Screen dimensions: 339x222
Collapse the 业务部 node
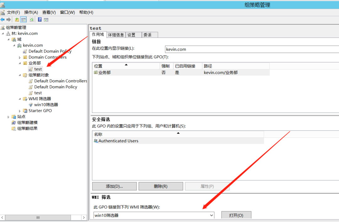pyautogui.click(x=20, y=63)
